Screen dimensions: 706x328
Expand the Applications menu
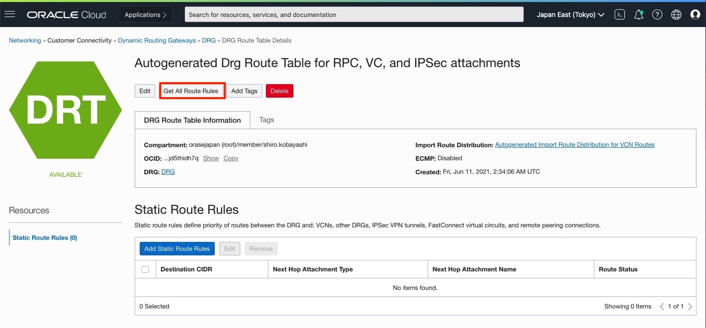coord(145,15)
